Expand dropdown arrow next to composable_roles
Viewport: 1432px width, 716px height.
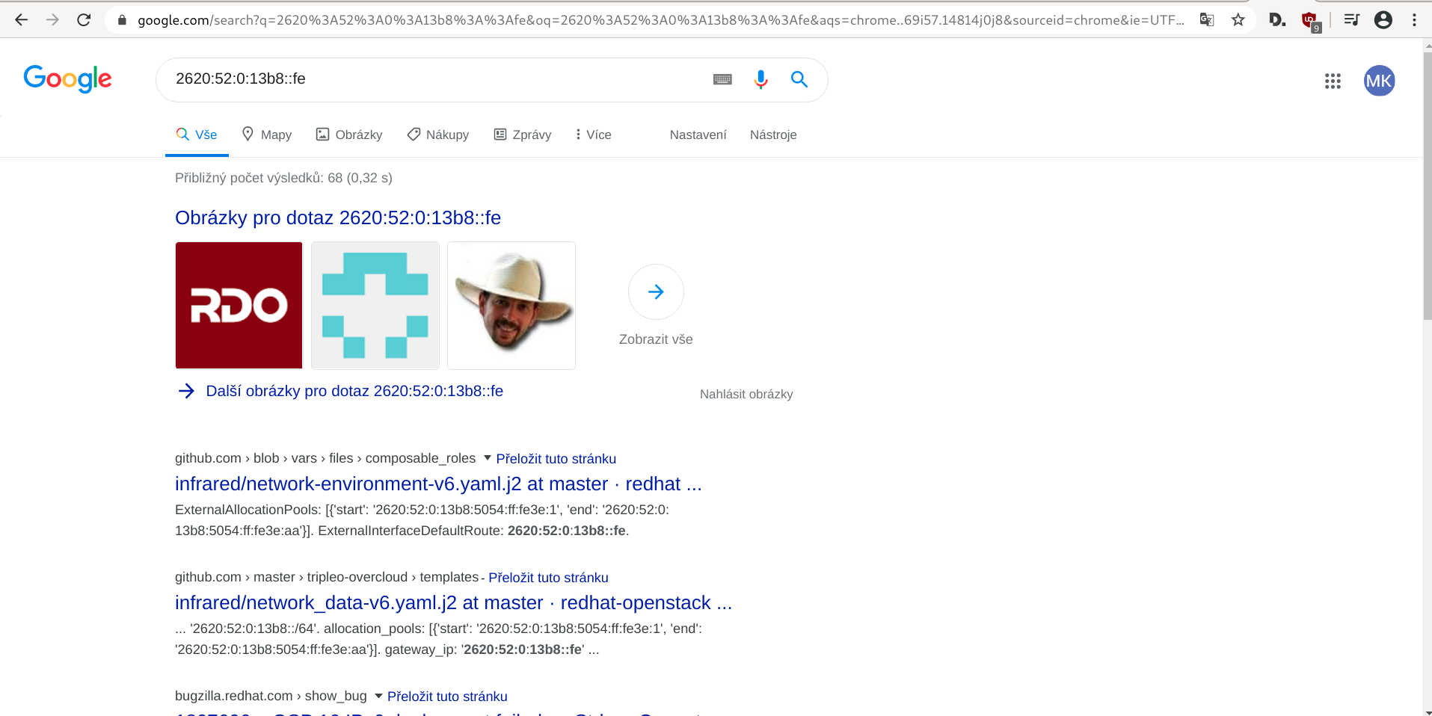tap(488, 458)
